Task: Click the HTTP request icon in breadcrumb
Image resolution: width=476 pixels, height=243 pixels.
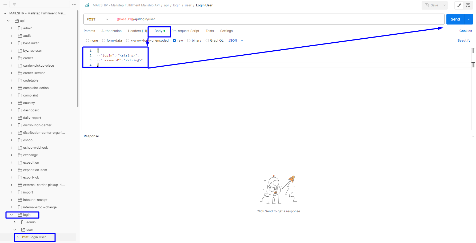Action: [x=87, y=5]
